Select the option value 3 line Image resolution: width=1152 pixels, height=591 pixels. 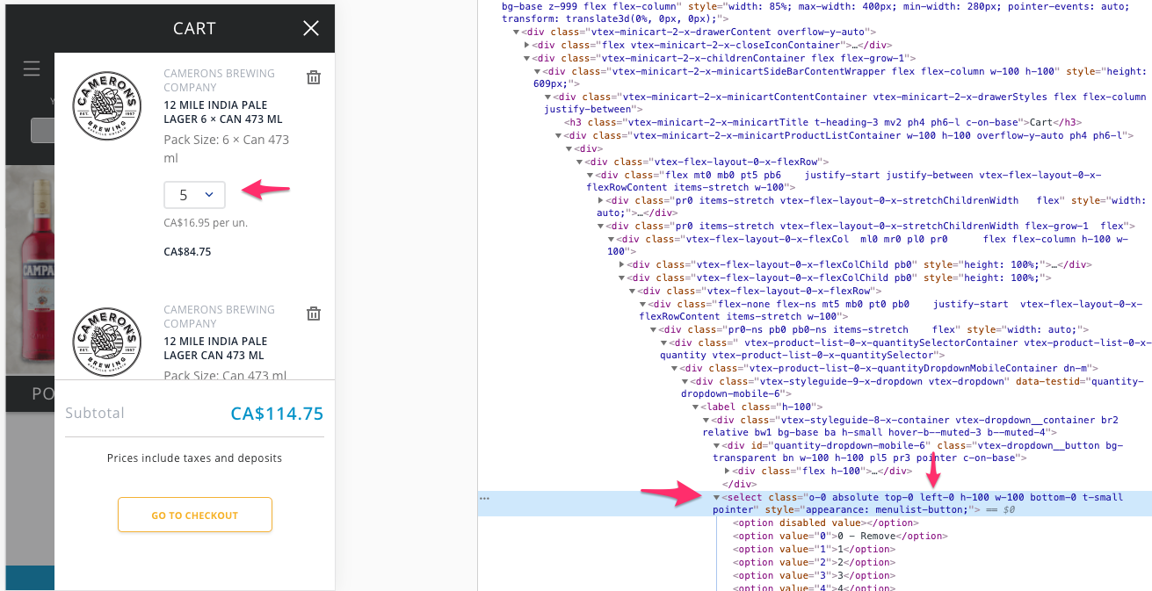click(814, 576)
